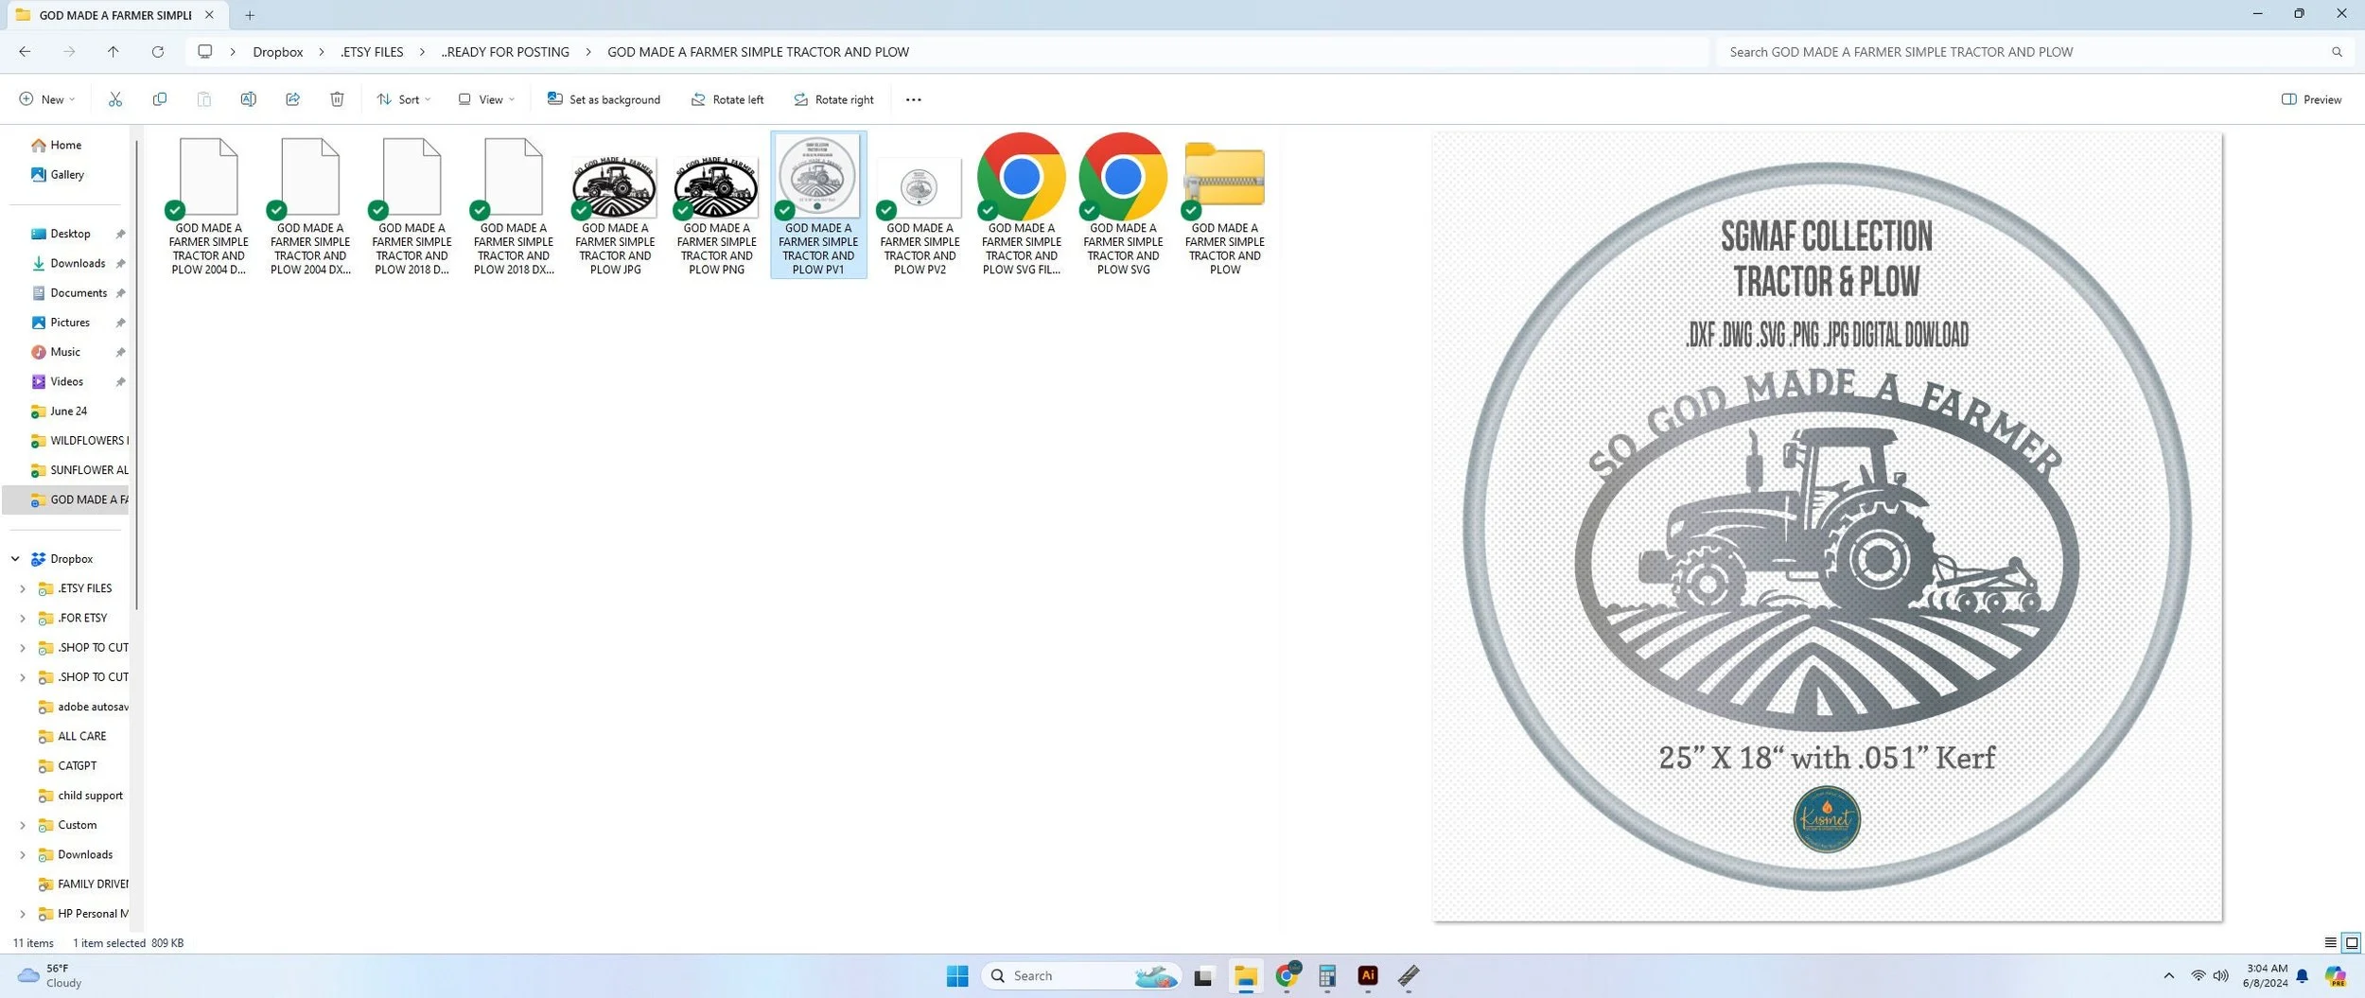Click the Forward navigation arrow
This screenshot has height=998, width=2365.
[x=69, y=52]
